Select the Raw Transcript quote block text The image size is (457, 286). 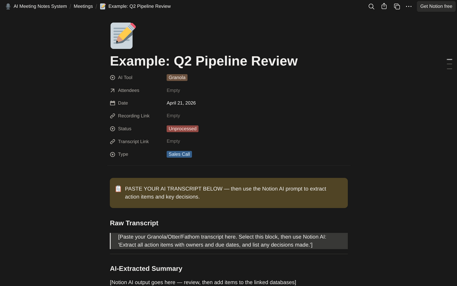[x=222, y=241]
